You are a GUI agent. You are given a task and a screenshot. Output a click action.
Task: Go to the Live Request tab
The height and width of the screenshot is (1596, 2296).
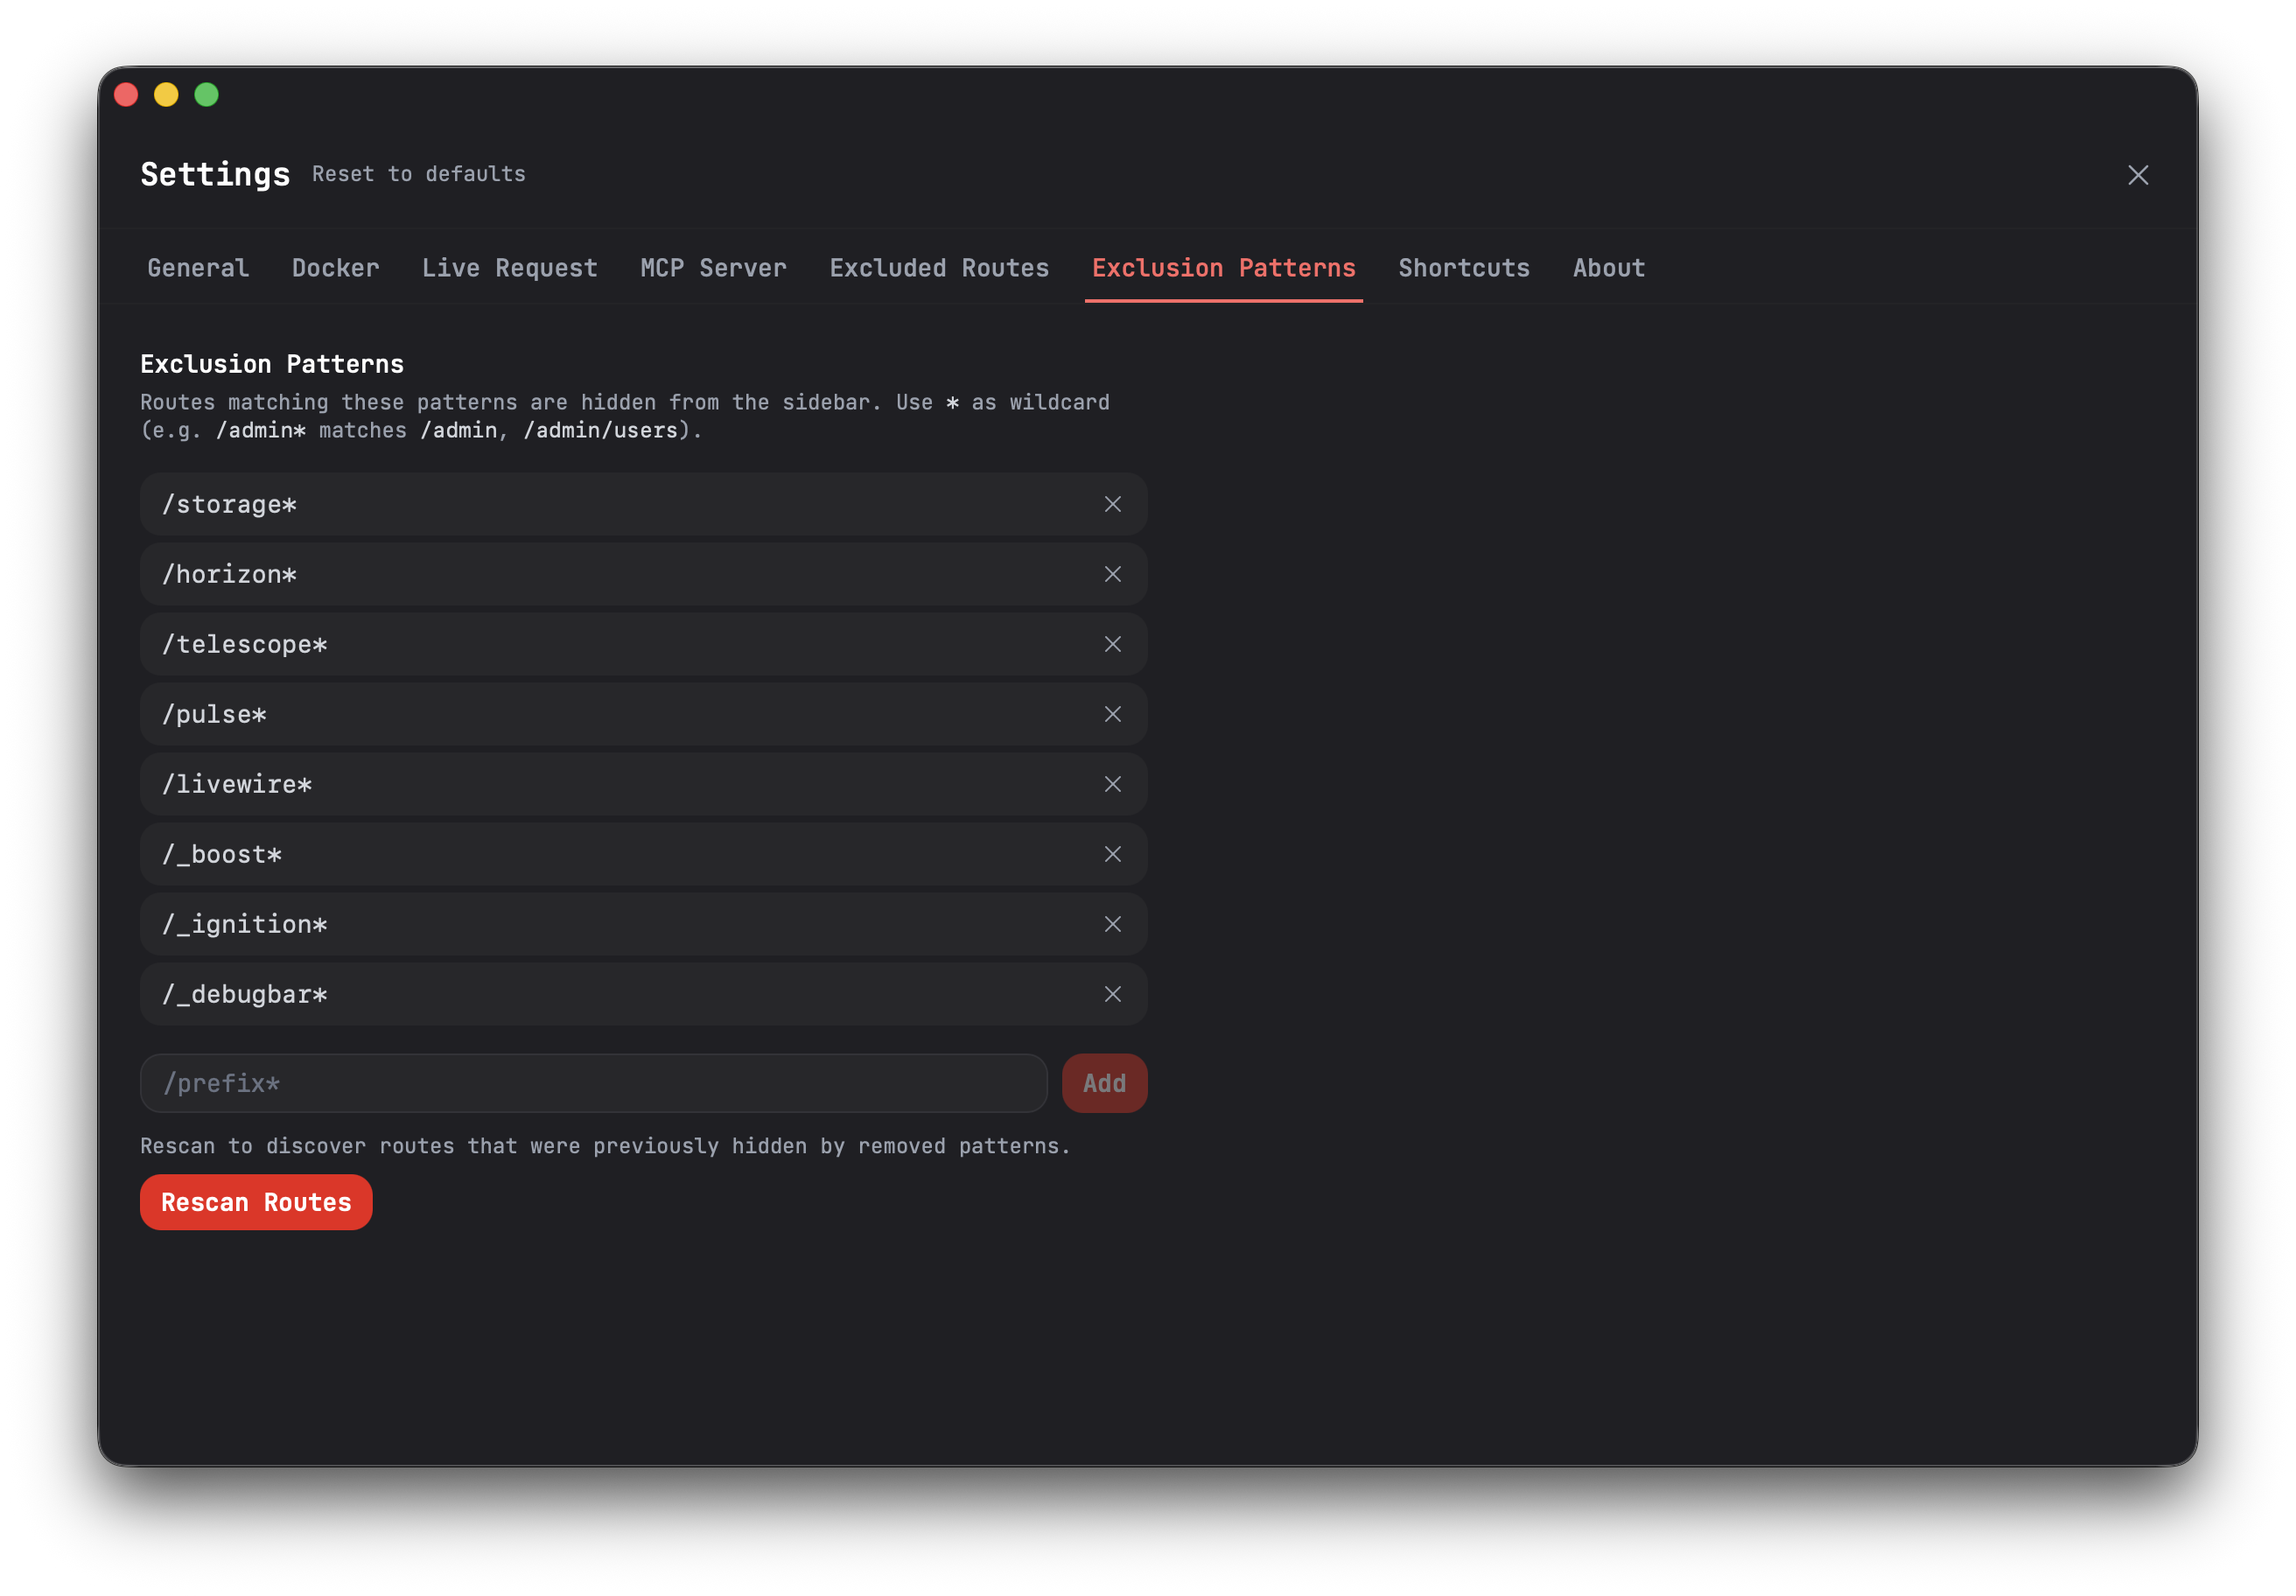[x=509, y=268]
